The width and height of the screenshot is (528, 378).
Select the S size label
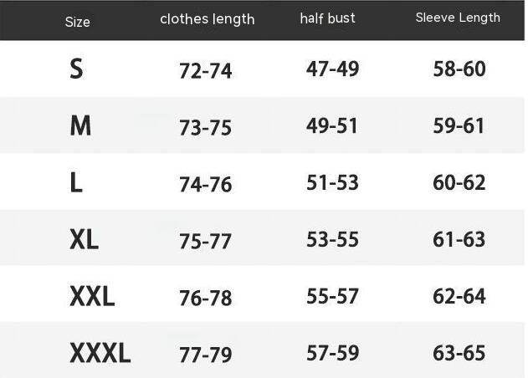point(76,69)
